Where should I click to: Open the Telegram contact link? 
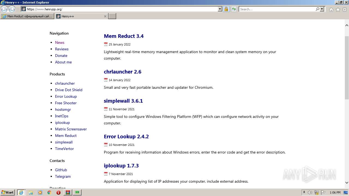(x=63, y=176)
